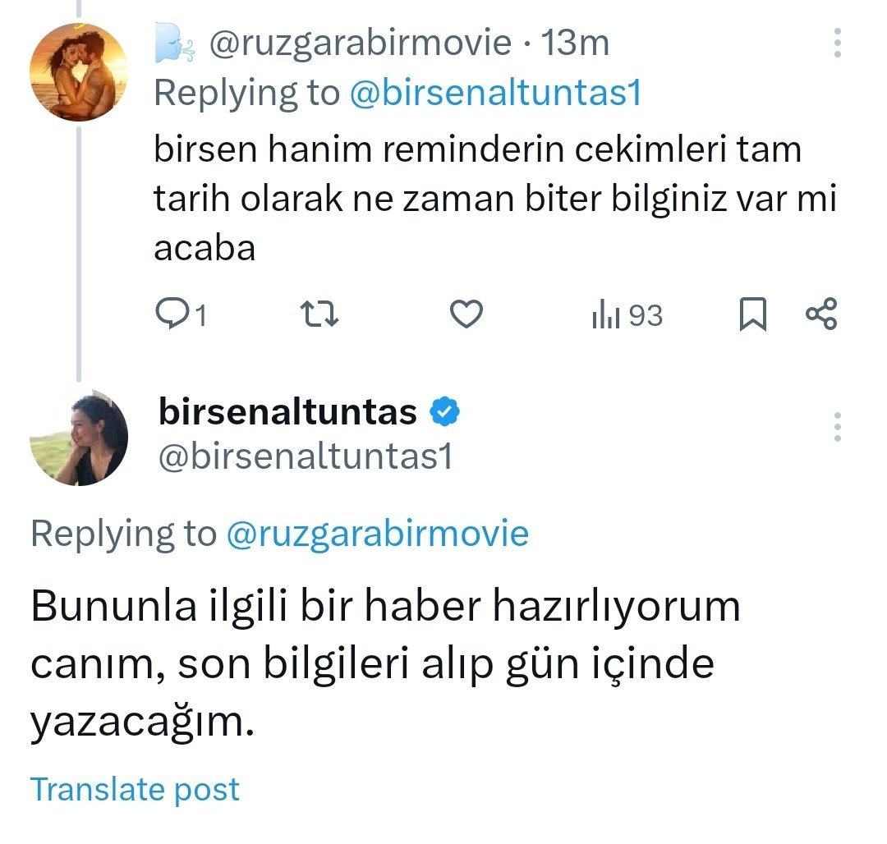Click the @ruzgarabirmovie mention in Replying to
This screenshot has height=844, width=887.
click(x=377, y=534)
